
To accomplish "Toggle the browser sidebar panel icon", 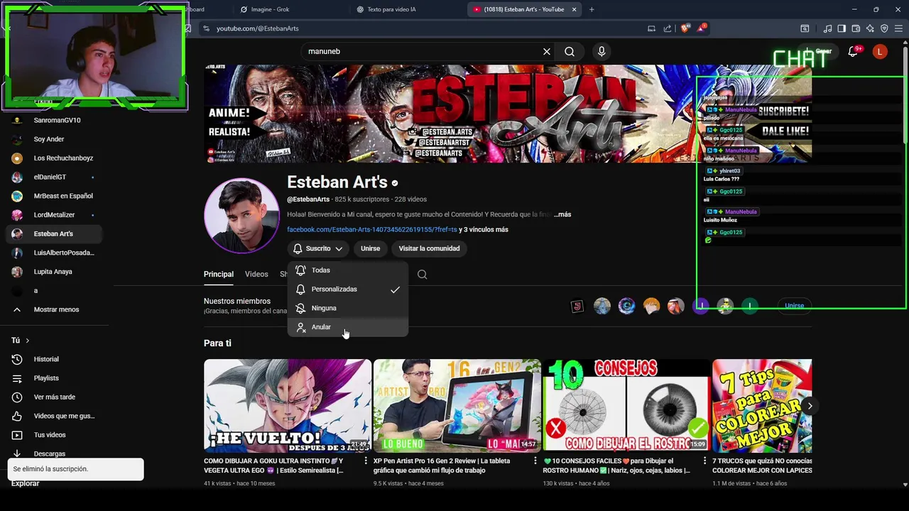I will (842, 28).
